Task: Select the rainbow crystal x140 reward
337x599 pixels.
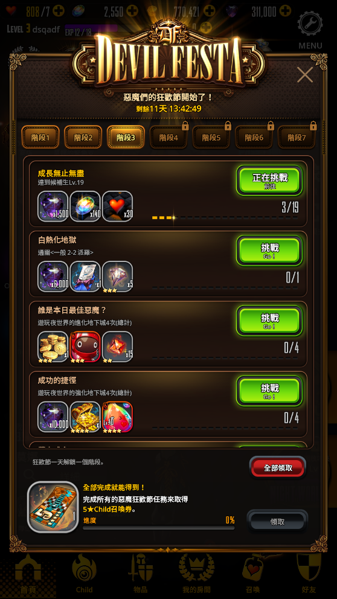Action: click(x=85, y=207)
